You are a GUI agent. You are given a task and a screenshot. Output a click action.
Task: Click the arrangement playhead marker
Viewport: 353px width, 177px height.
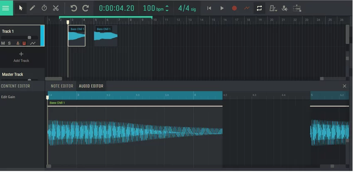pos(68,22)
